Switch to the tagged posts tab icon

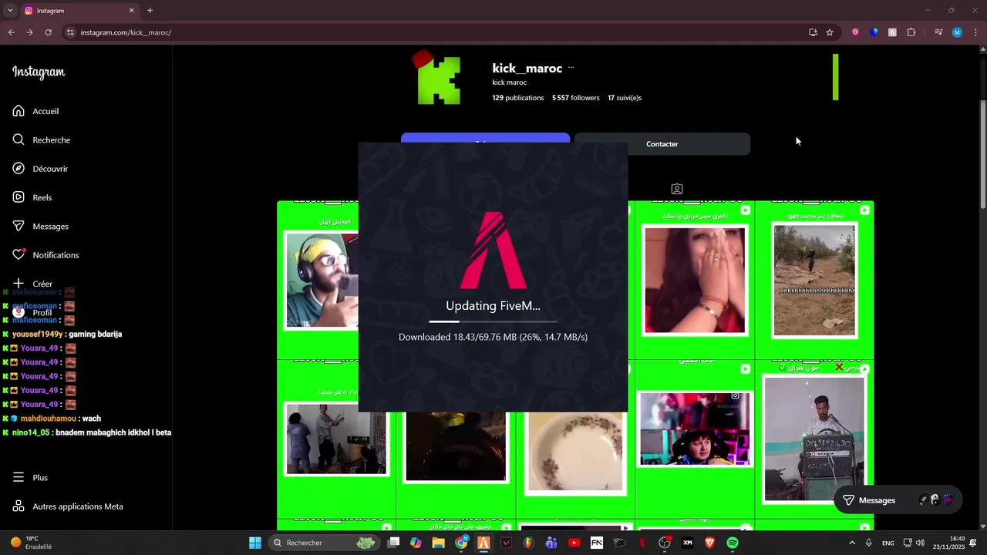(676, 189)
